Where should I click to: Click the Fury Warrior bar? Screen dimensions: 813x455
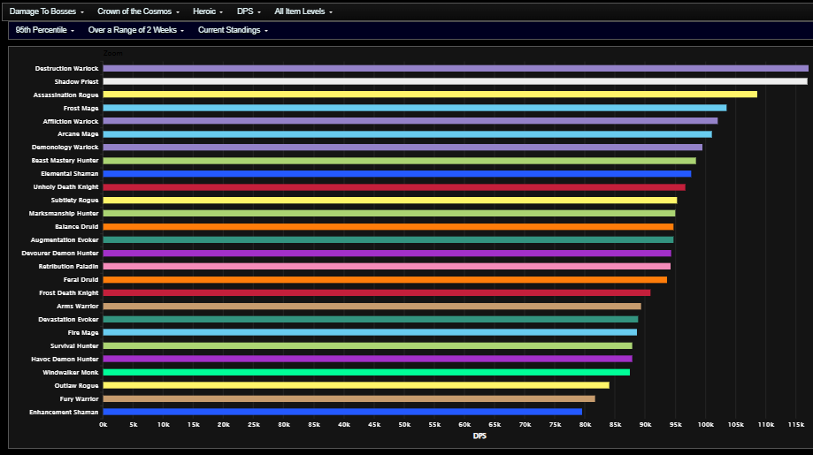(x=349, y=398)
